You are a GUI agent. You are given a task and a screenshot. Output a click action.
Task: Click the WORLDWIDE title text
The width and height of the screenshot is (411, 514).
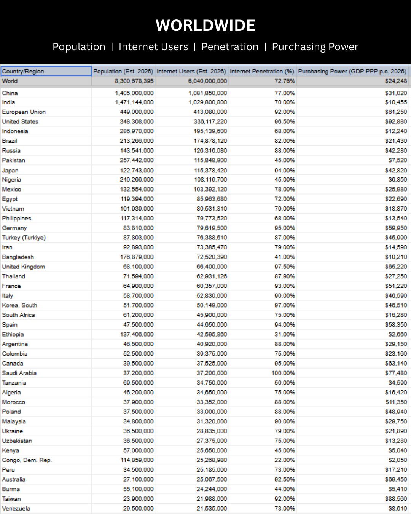(x=205, y=26)
